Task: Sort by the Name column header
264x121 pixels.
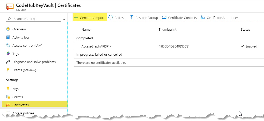Action: 86,30
